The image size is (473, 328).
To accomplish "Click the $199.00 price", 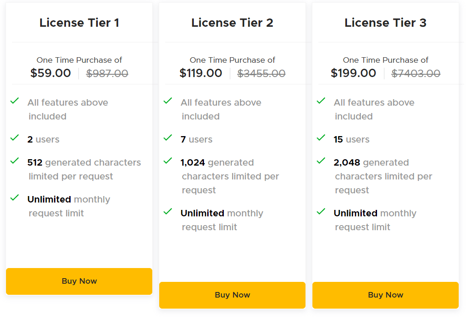I will tap(353, 73).
